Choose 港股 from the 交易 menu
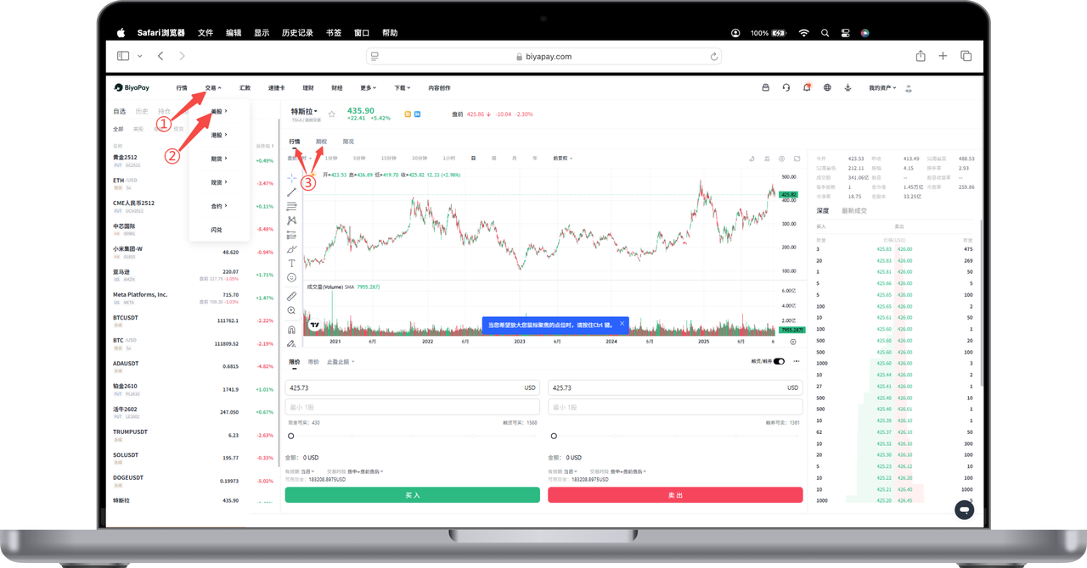1087x568 pixels. (x=218, y=135)
